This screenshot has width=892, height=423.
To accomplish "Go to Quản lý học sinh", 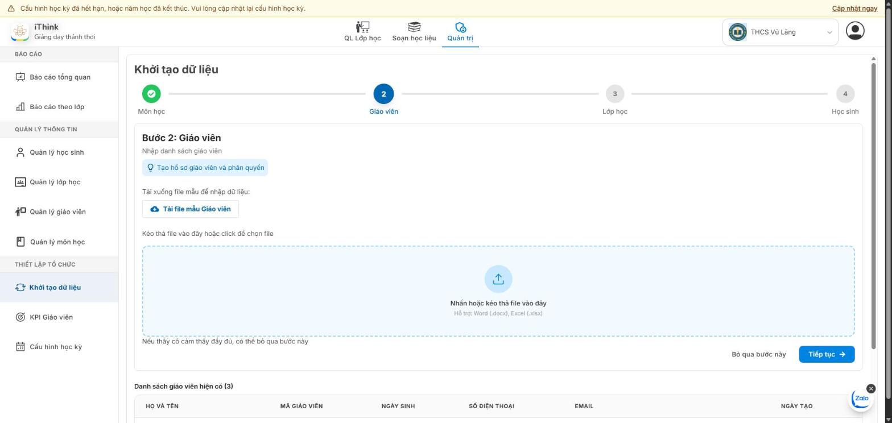I will point(59,152).
